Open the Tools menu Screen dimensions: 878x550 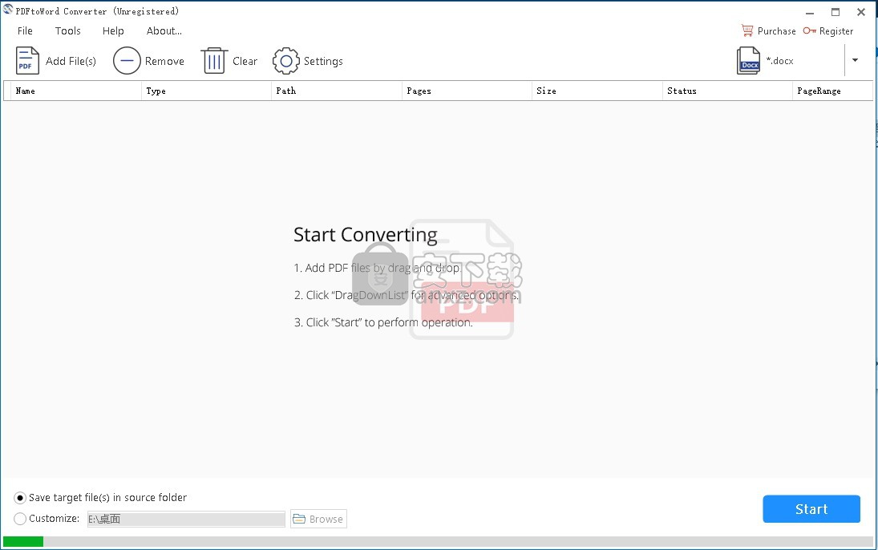pos(67,30)
